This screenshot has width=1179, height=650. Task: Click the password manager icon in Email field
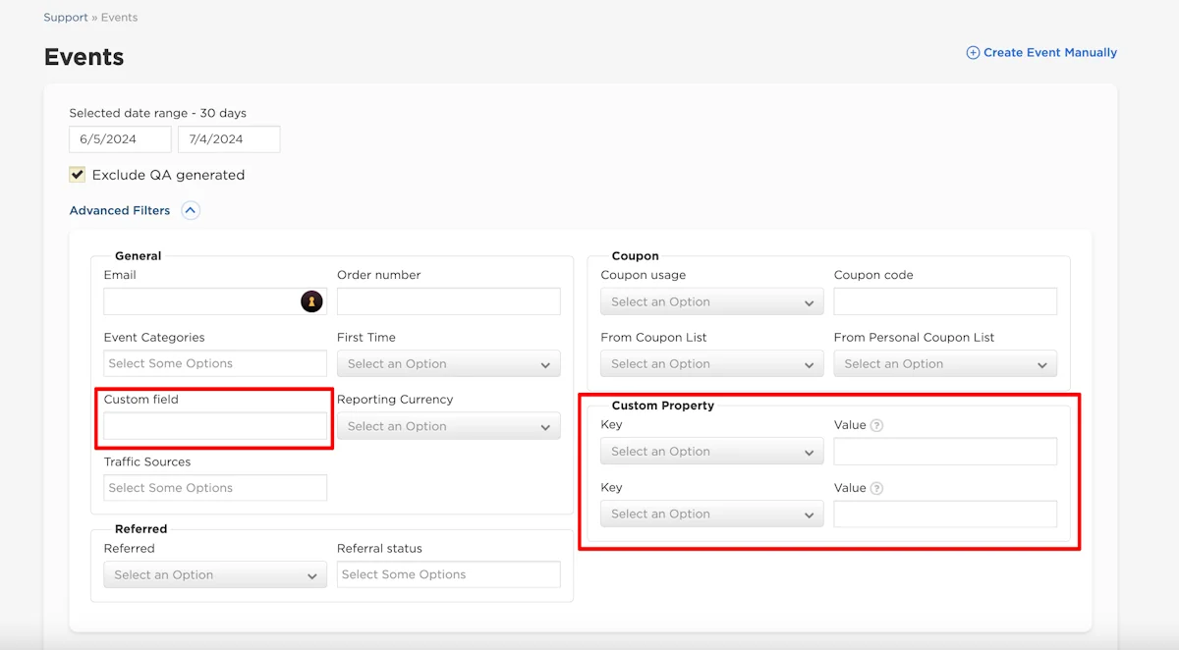(311, 301)
